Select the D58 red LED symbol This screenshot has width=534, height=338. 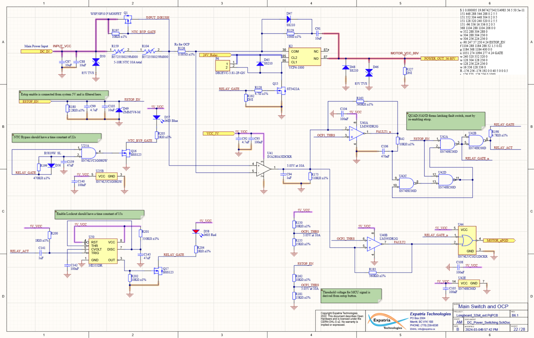196,232
